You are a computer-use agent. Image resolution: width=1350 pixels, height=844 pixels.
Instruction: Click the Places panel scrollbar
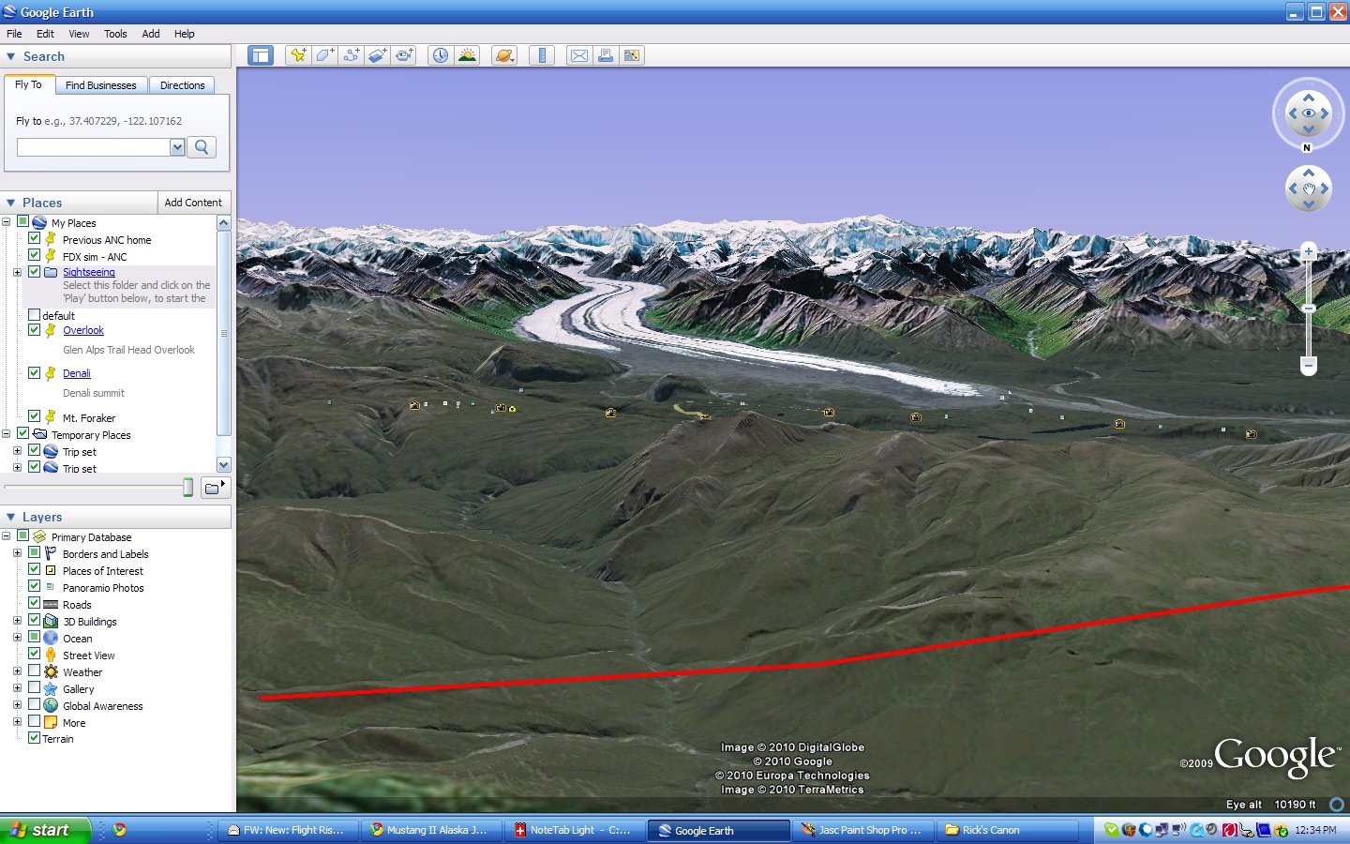223,334
